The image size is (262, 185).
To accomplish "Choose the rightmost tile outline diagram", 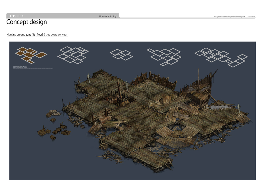I will point(221,57).
